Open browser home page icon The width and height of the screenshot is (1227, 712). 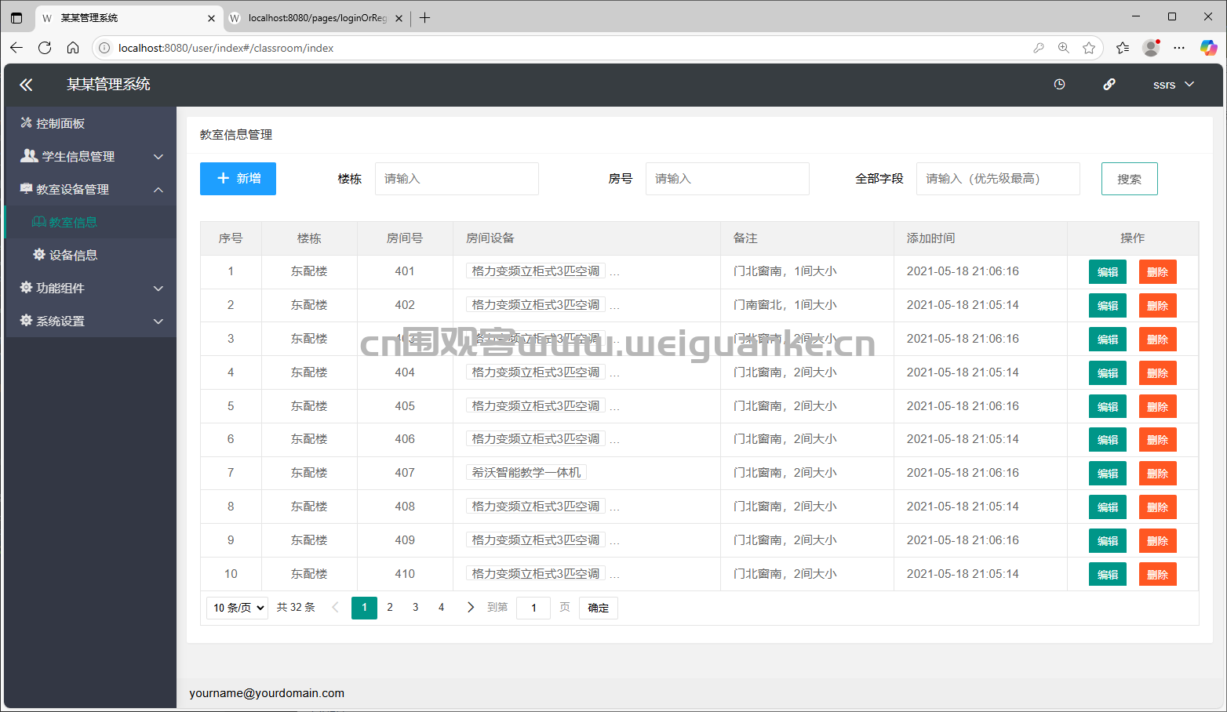[x=73, y=48]
